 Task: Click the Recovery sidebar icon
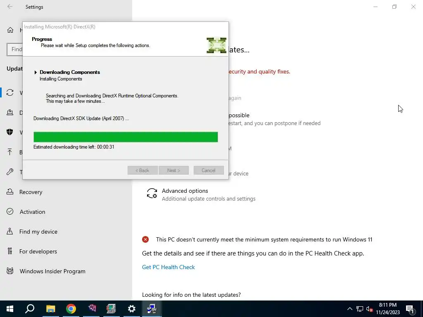(x=10, y=192)
